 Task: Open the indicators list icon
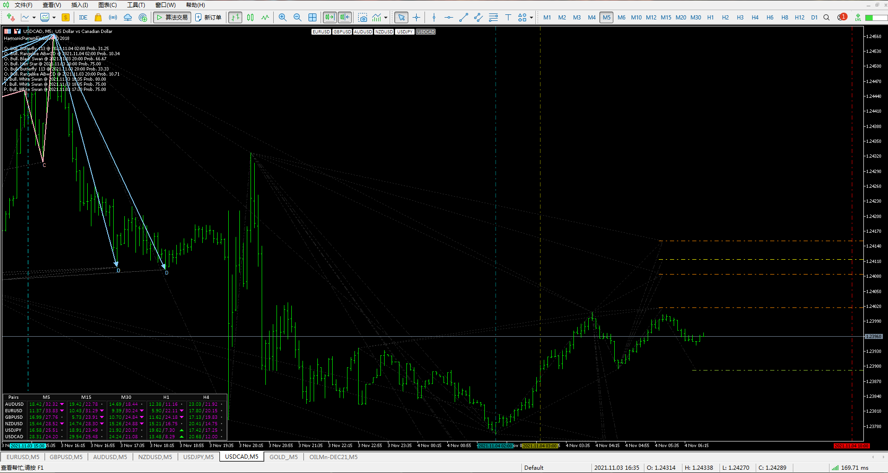tap(377, 18)
